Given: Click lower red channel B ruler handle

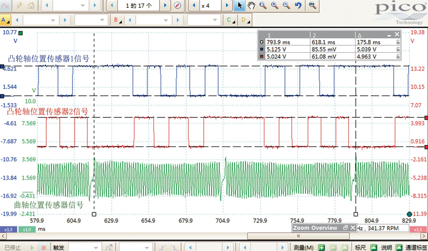Looking at the screenshot, I should coord(426,147).
